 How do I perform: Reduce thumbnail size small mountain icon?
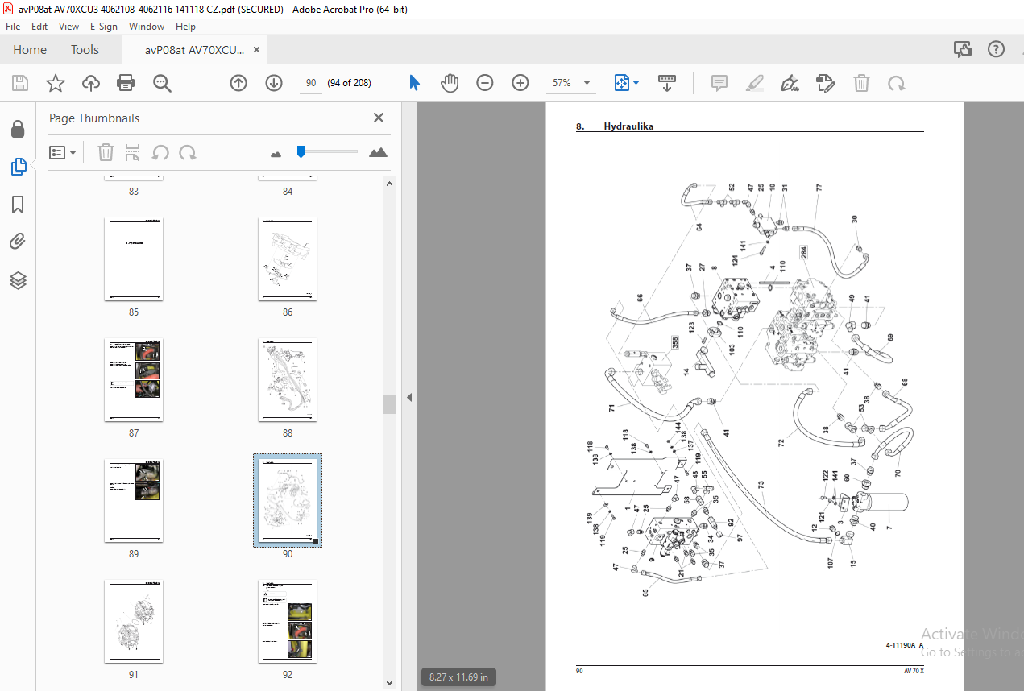(276, 153)
